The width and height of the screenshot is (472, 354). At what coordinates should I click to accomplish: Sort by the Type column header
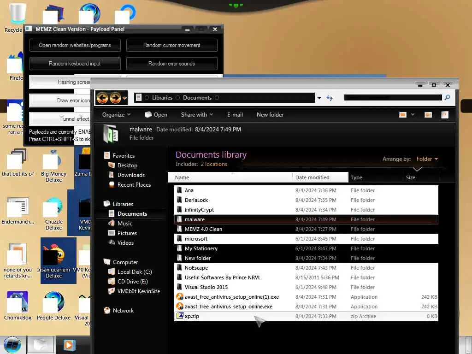(375, 177)
